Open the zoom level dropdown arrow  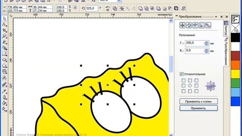tap(119, 1)
